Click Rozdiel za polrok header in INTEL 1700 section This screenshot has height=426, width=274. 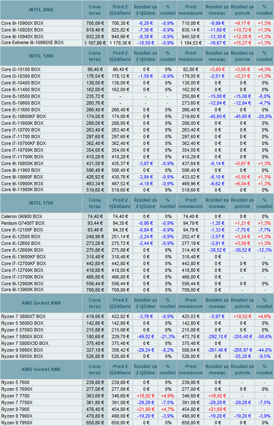[x=242, y=203]
